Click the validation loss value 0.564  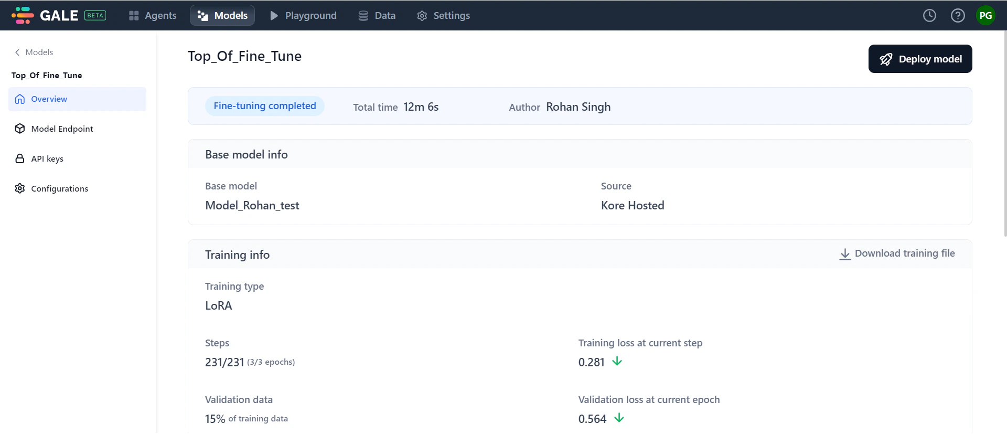[593, 419]
